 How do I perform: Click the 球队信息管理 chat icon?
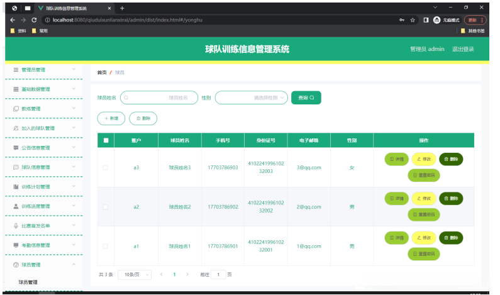pos(16,167)
